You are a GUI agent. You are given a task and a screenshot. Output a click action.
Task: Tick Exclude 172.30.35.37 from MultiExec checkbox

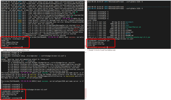tap(88, 50)
